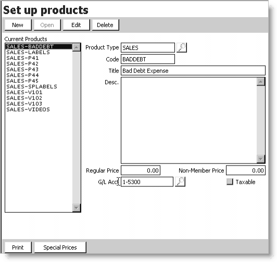Select SALES-P42 product
This screenshot has width=277, height=262.
[39, 64]
